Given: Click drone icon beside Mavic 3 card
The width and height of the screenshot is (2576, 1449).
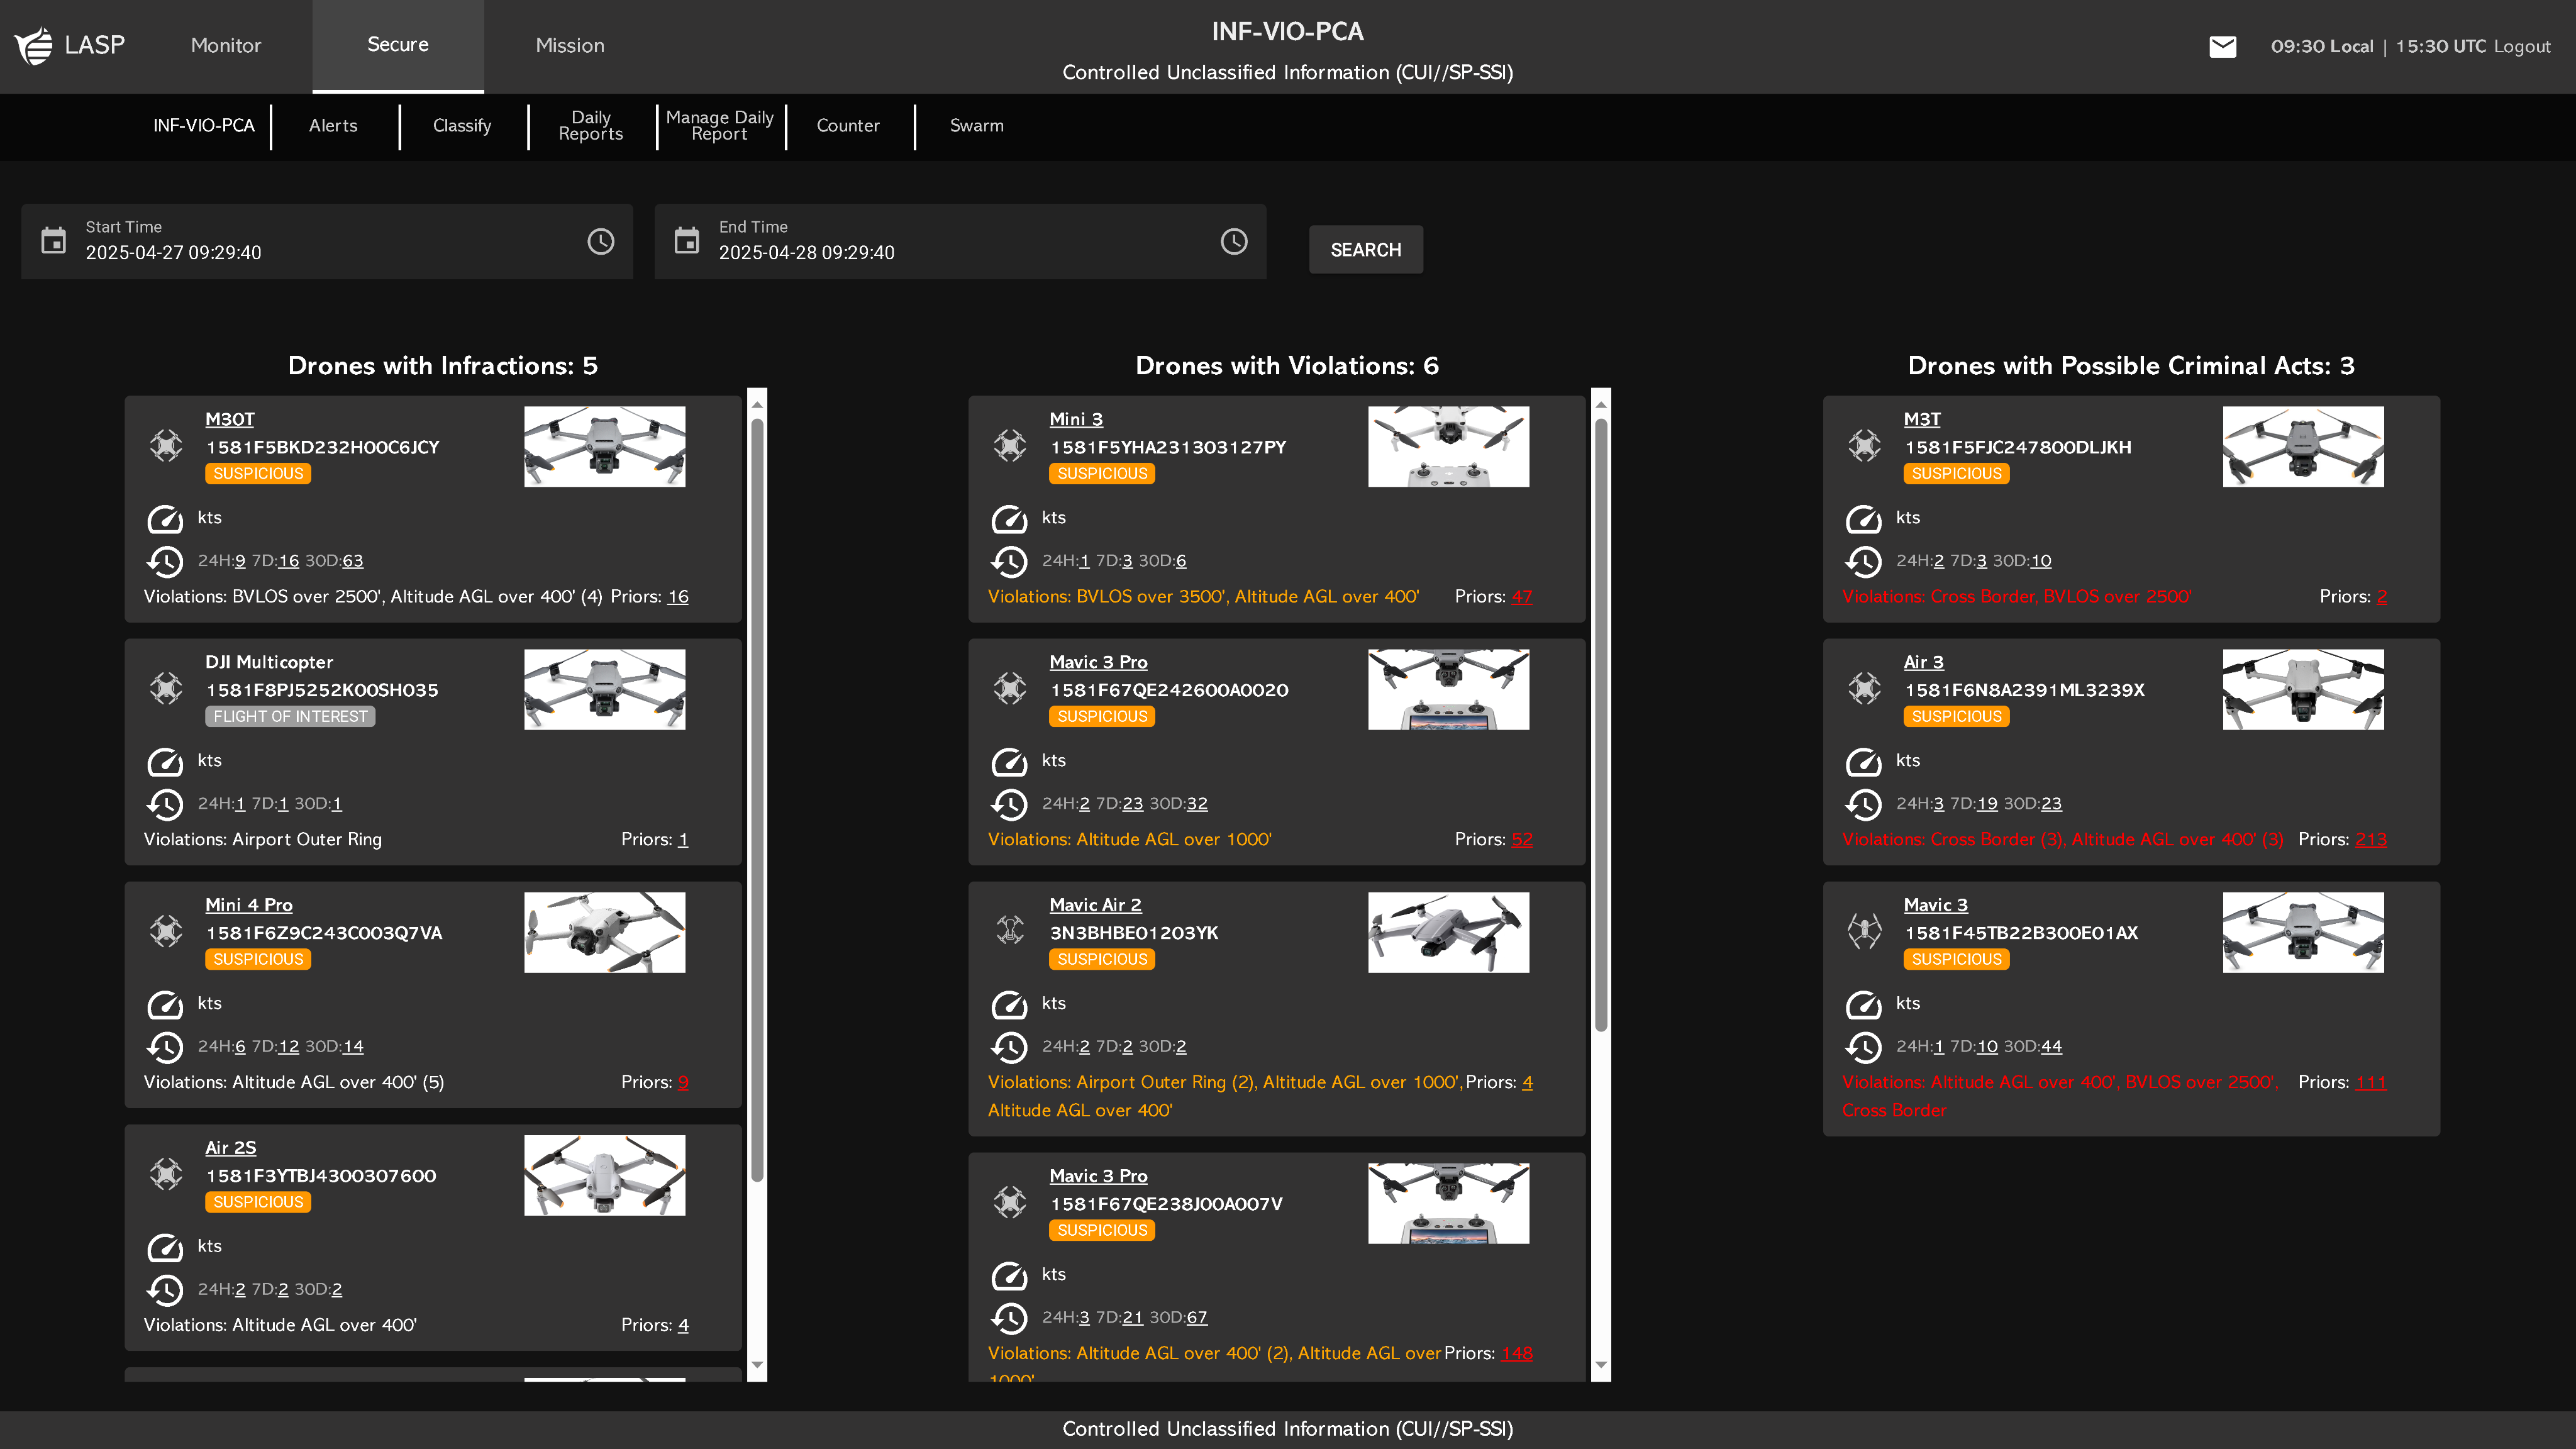Looking at the screenshot, I should [x=1864, y=931].
